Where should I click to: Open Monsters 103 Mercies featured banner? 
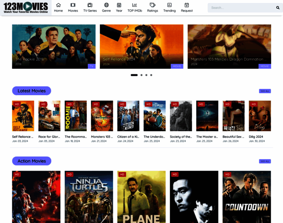tap(229, 46)
